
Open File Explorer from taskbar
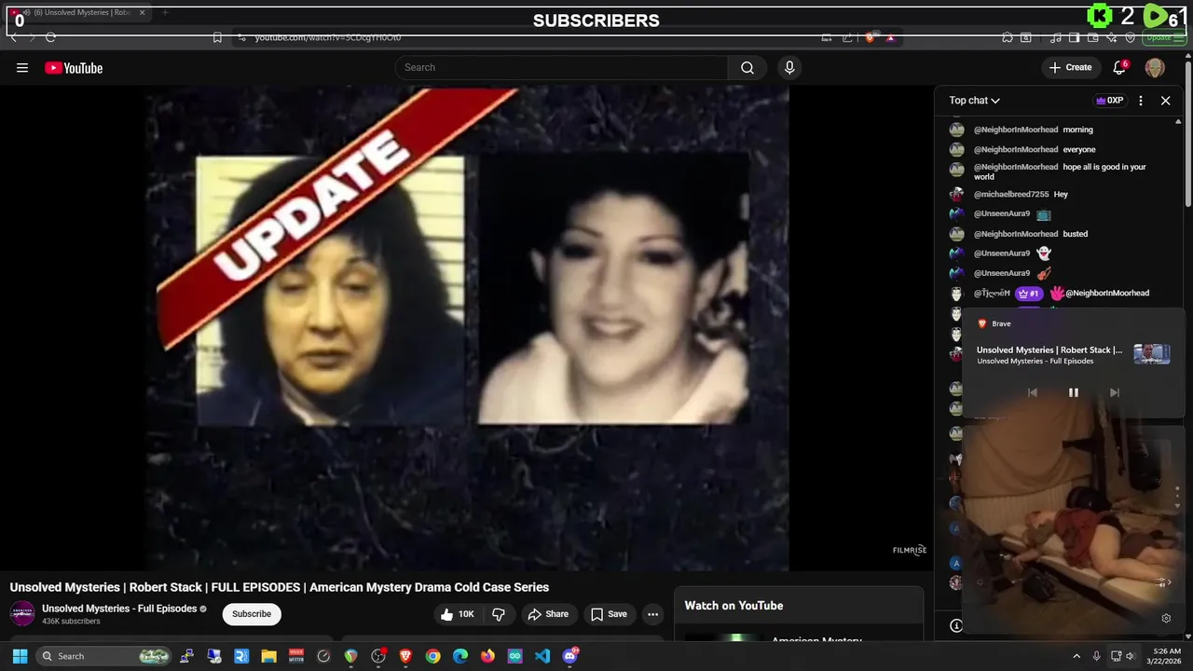pyautogui.click(x=268, y=656)
